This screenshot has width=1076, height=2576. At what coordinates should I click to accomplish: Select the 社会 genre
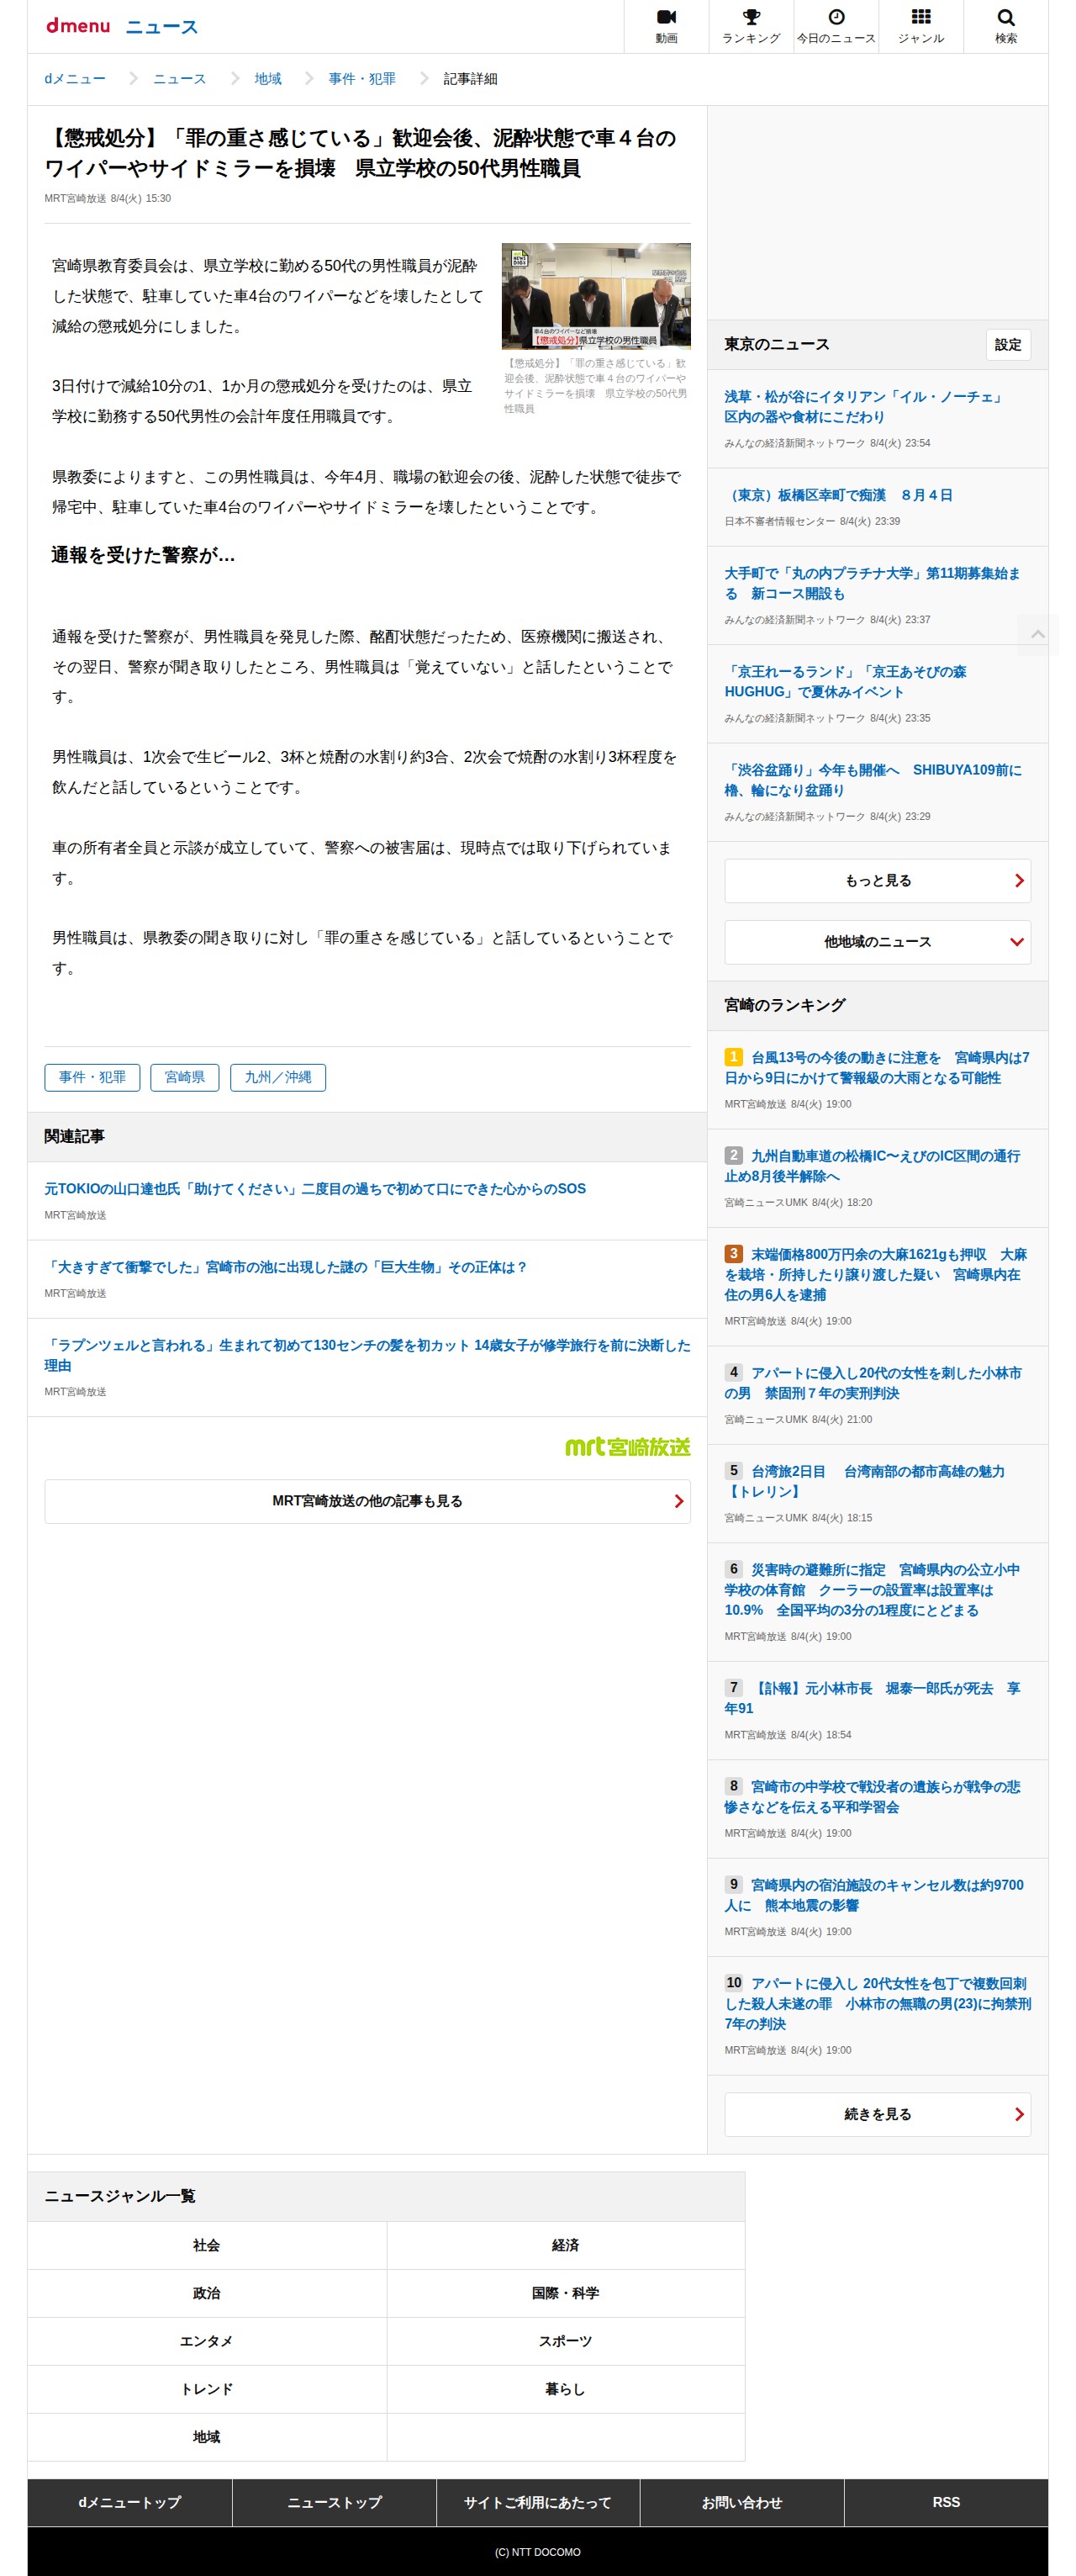[207, 2245]
